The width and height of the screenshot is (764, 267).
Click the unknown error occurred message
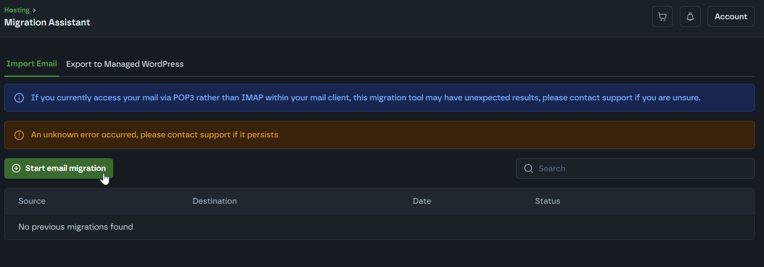coord(154,135)
